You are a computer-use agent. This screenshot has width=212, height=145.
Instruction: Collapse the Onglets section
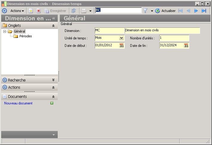point(54,26)
